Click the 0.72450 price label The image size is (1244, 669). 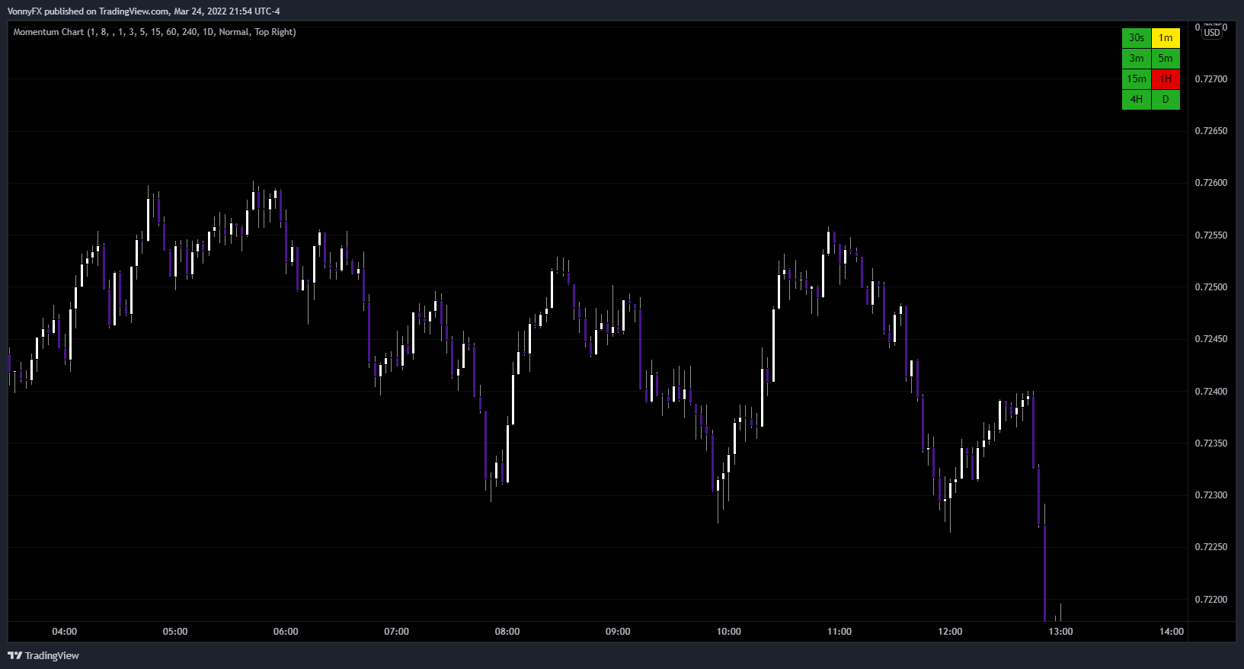(x=1211, y=339)
